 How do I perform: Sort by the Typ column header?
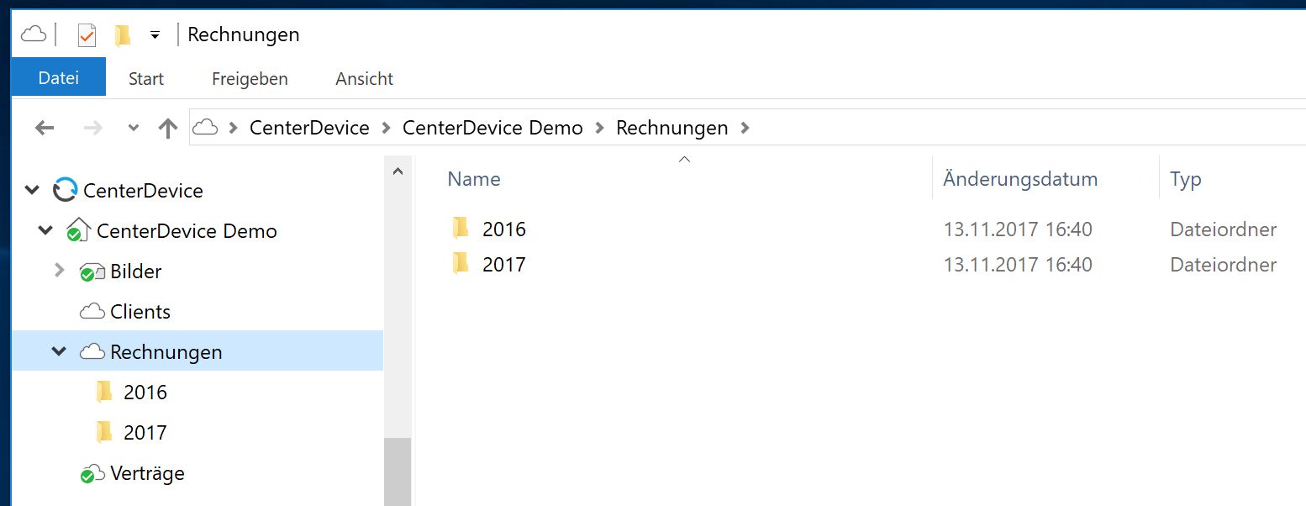(1186, 179)
